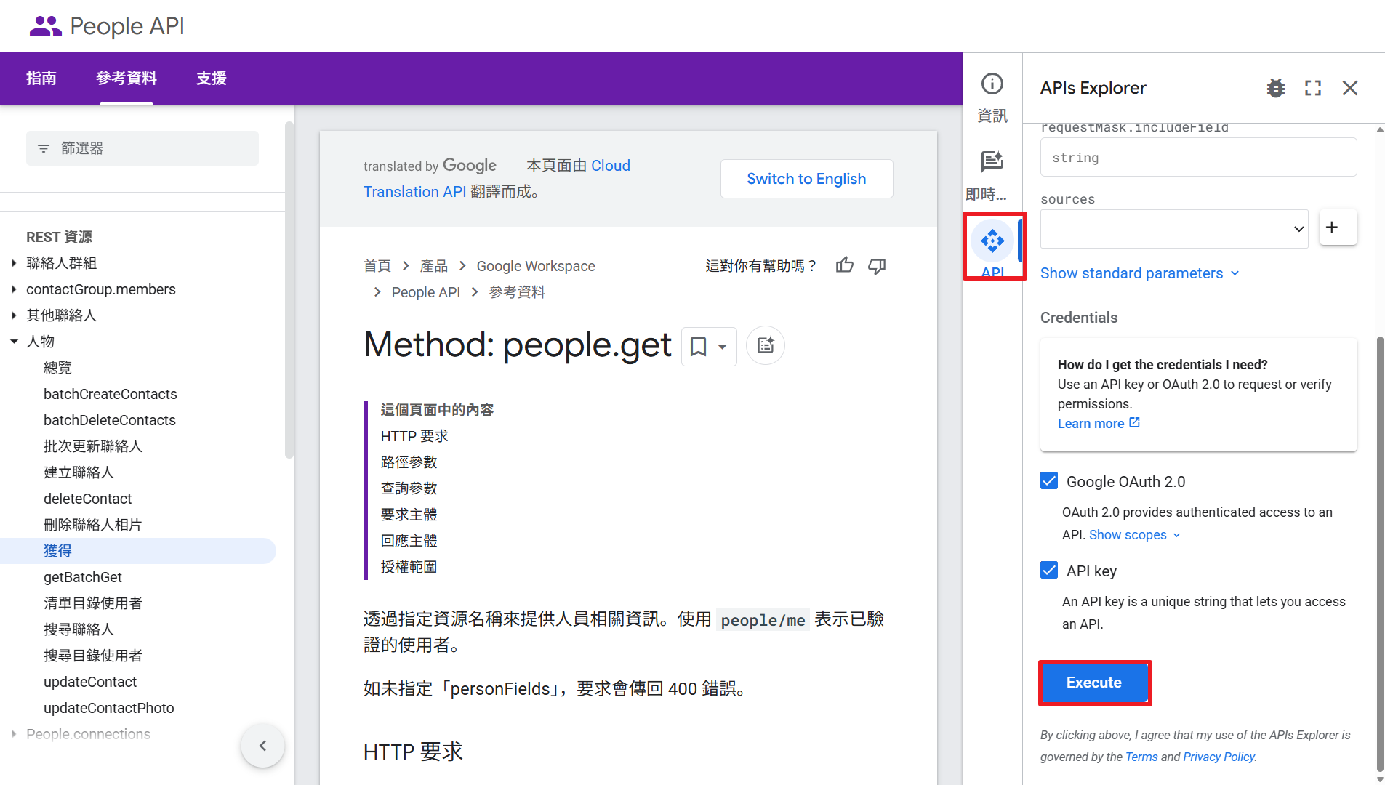This screenshot has height=785, width=1385.
Task: Expand the 其他聯絡人 section
Action: (x=14, y=315)
